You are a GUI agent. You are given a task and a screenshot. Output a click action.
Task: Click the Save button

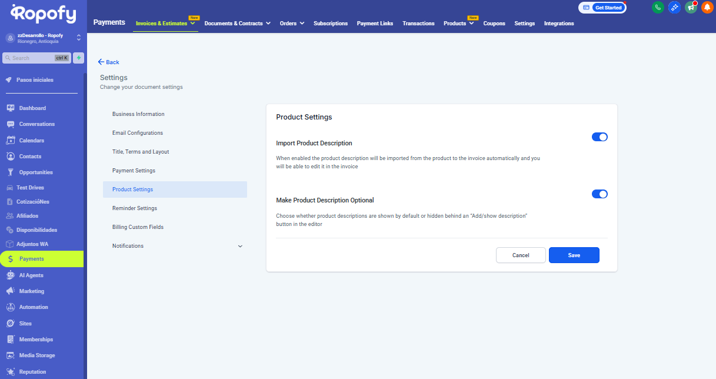[574, 255]
